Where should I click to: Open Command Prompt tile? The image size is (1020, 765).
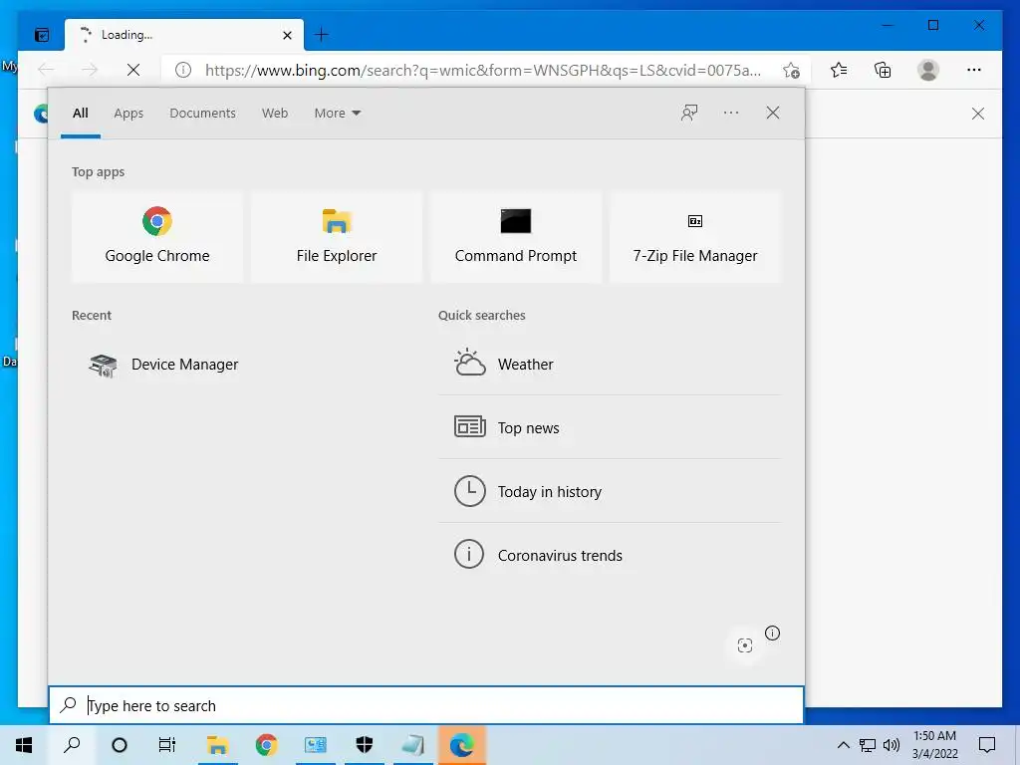click(516, 237)
